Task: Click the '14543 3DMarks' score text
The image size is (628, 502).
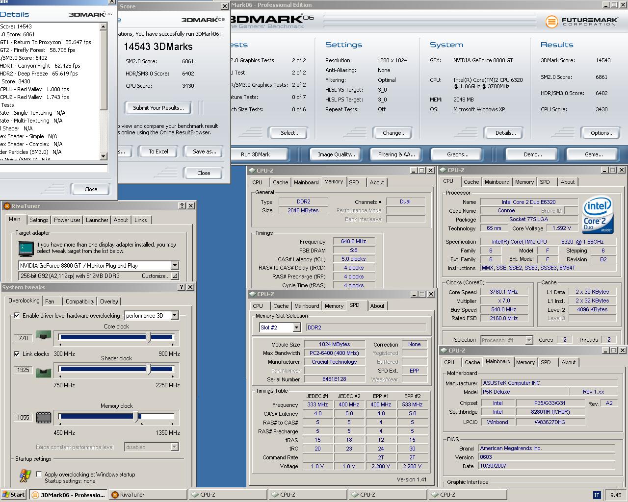Action: pos(158,47)
